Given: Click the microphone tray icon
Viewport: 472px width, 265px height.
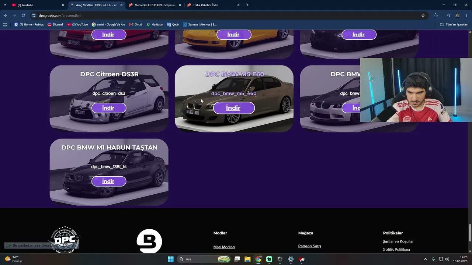Looking at the screenshot, I should coord(433,259).
